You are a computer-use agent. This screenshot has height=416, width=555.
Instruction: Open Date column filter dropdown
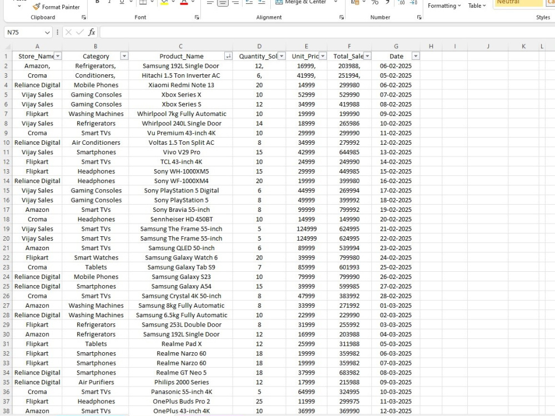point(416,56)
